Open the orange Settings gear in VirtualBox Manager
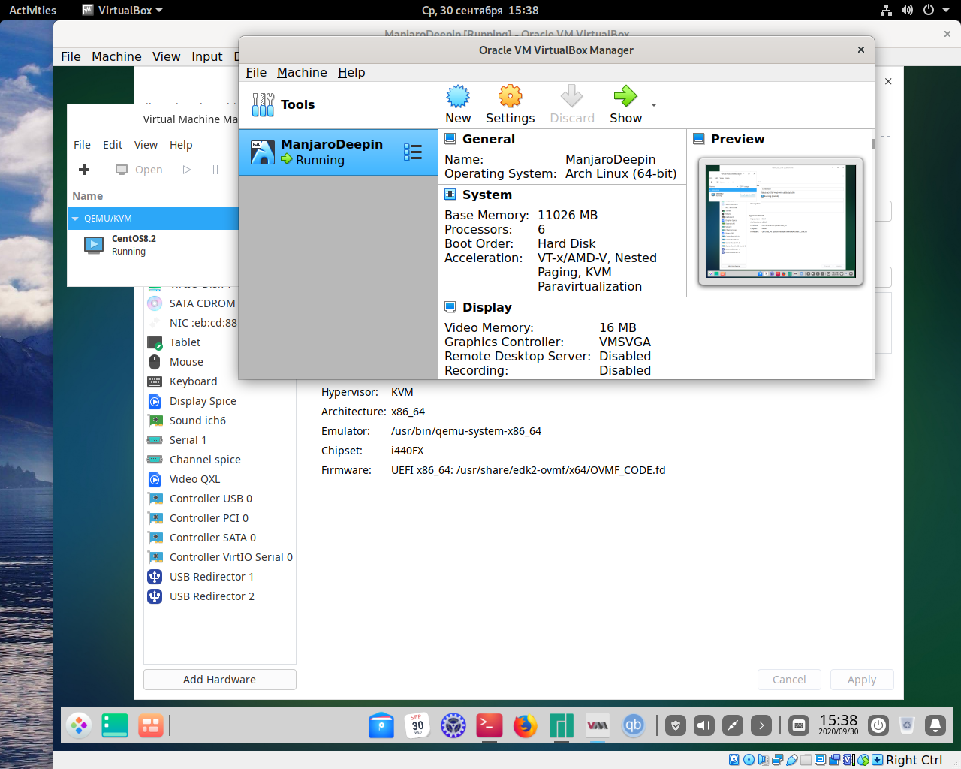This screenshot has width=961, height=769. (x=510, y=104)
